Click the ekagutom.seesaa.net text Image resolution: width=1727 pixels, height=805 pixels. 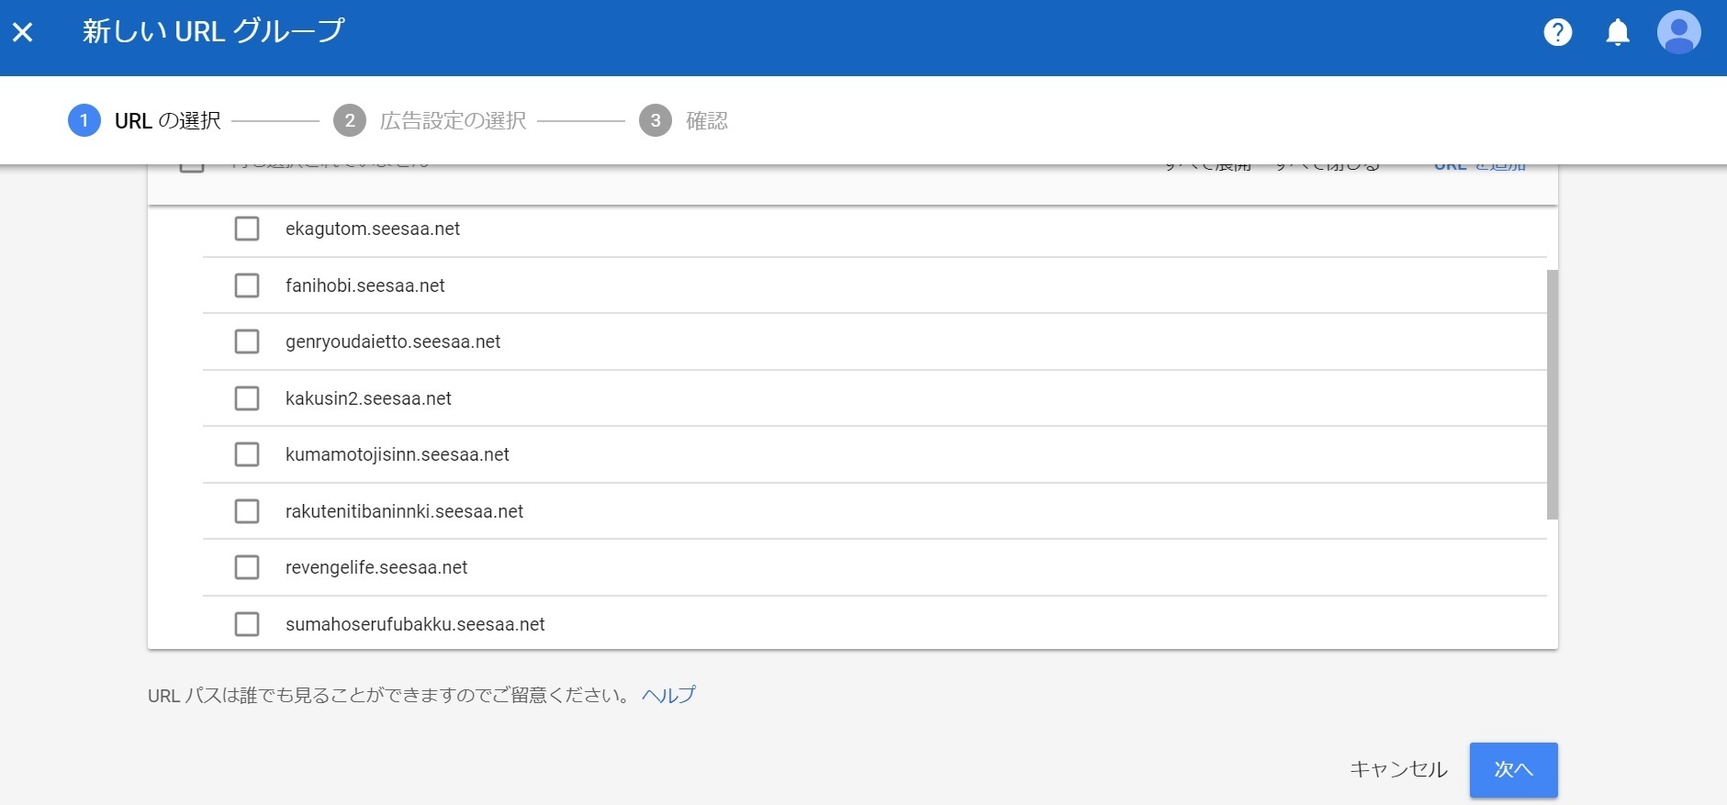(373, 229)
